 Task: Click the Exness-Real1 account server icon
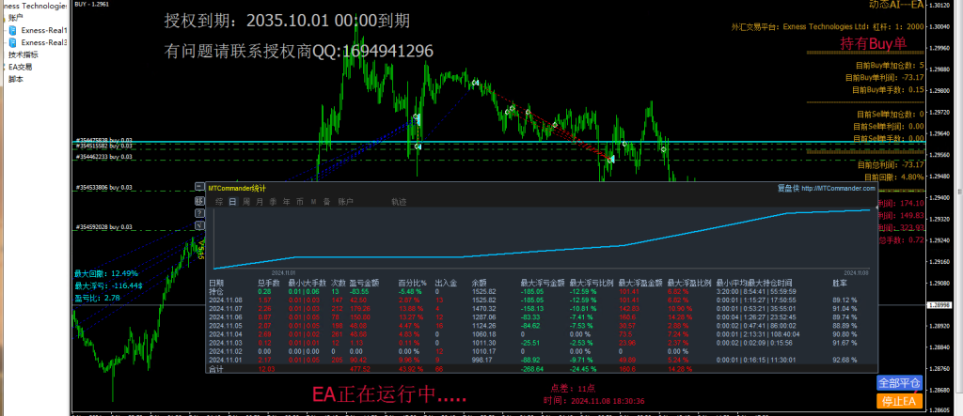tap(12, 30)
